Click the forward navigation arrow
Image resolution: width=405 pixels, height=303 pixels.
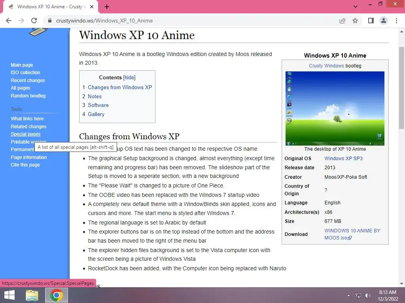pyautogui.click(x=21, y=21)
